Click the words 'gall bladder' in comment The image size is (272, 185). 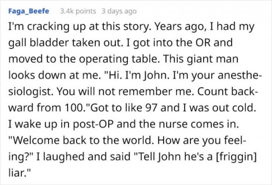(39, 43)
